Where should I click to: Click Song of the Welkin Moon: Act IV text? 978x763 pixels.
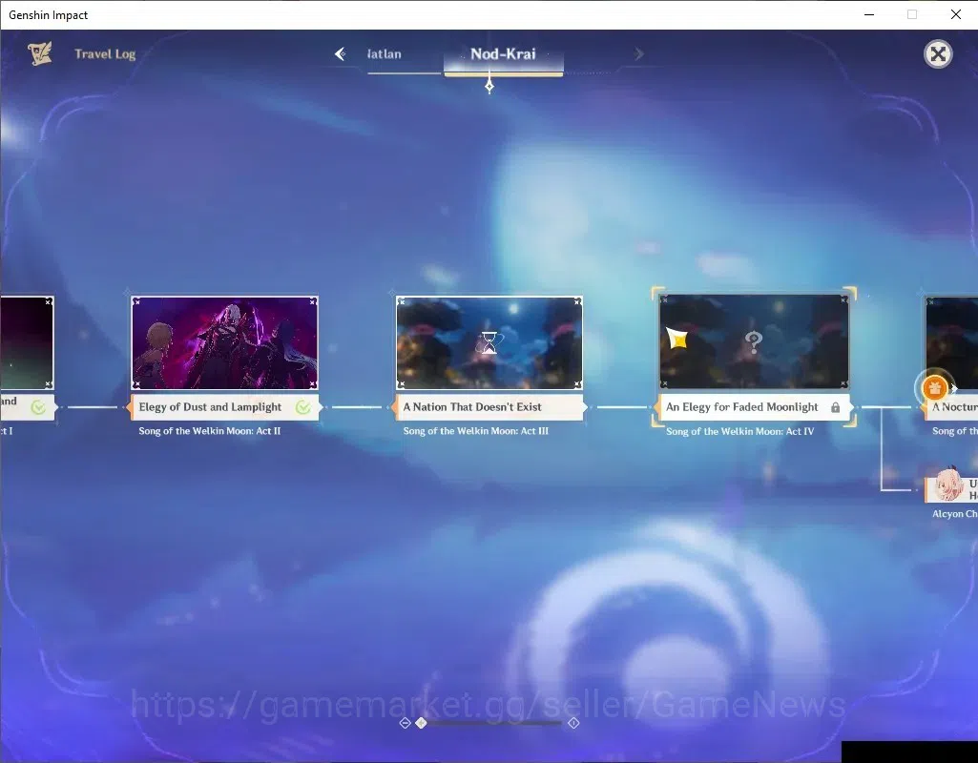[x=739, y=431]
